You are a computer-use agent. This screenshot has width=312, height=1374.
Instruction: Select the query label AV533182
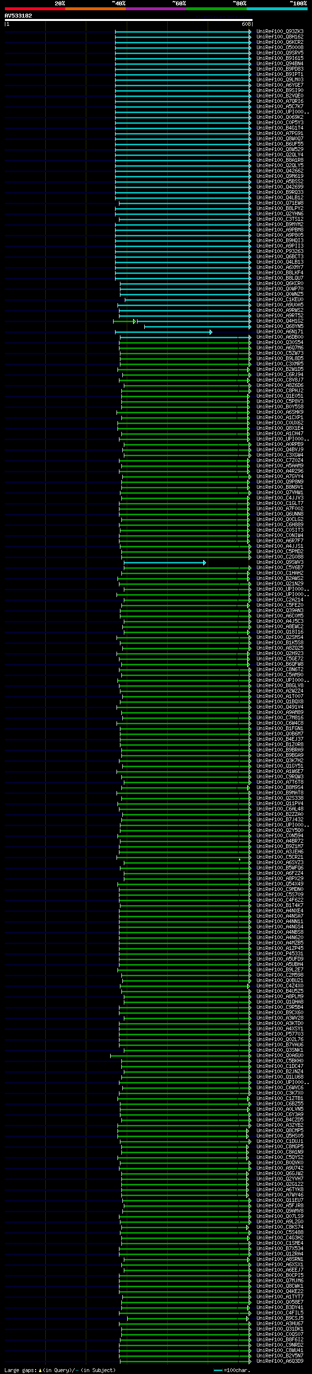coord(18,16)
